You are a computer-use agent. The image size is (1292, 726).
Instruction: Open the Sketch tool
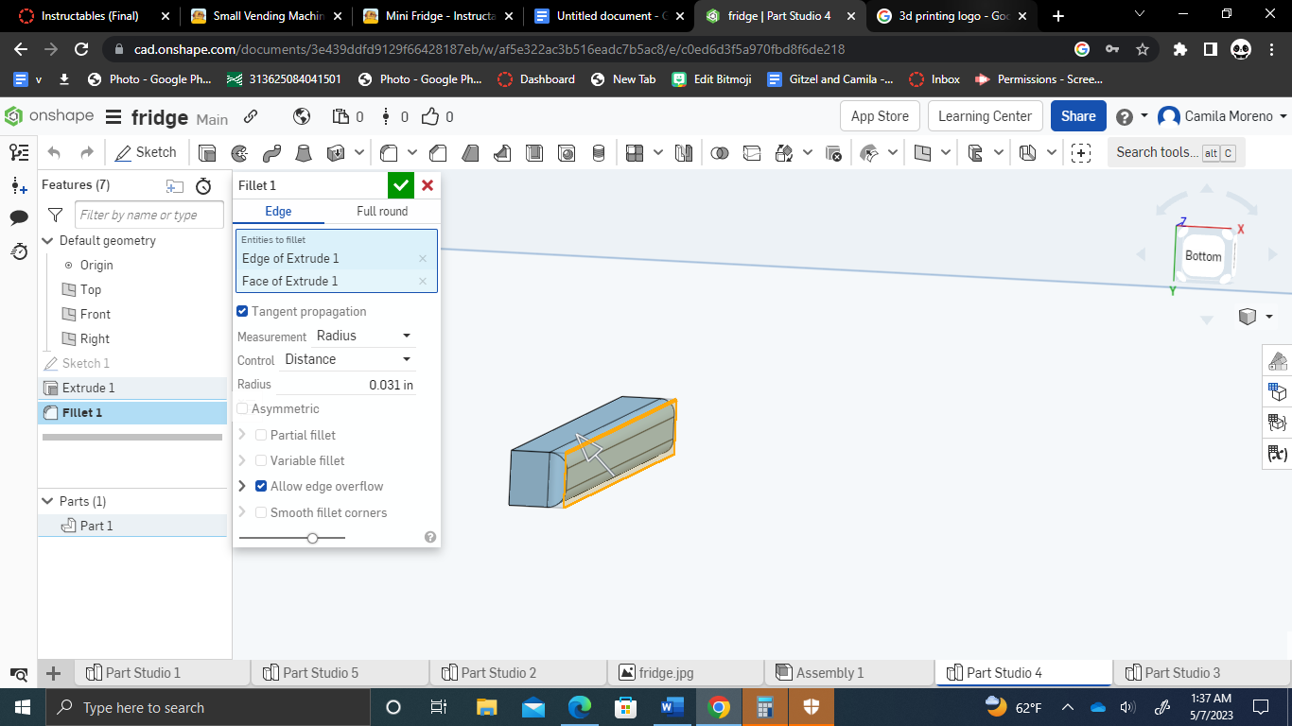point(147,151)
